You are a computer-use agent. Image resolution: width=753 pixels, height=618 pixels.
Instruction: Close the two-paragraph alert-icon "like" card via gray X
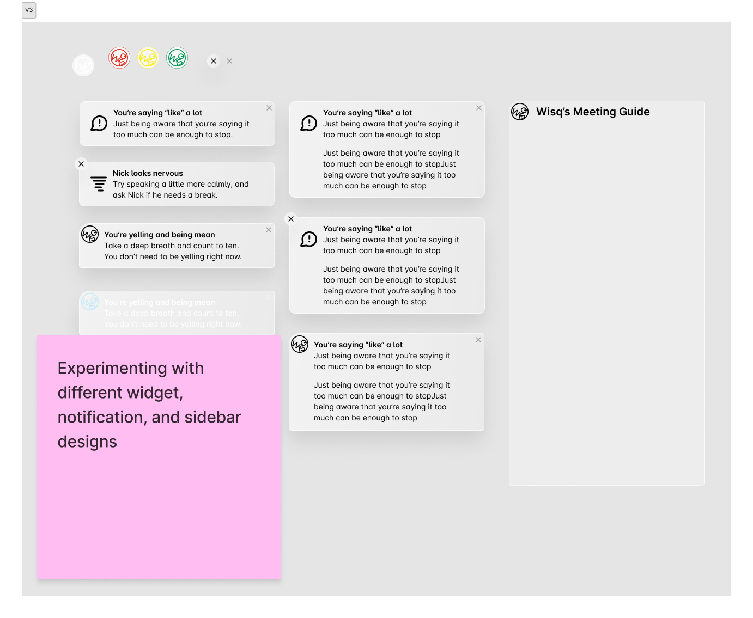479,108
